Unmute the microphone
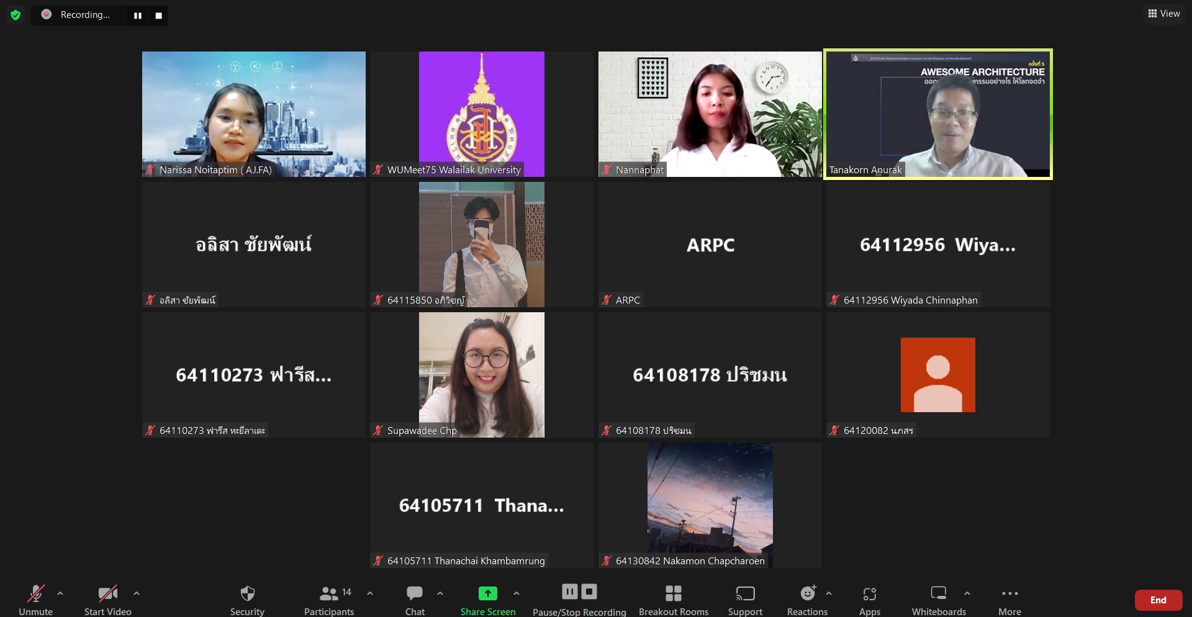The image size is (1192, 617). pos(35,594)
